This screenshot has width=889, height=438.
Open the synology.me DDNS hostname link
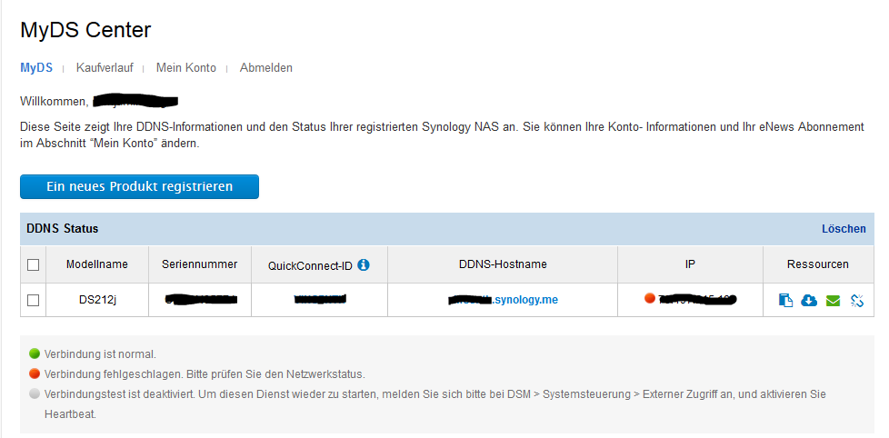click(503, 300)
